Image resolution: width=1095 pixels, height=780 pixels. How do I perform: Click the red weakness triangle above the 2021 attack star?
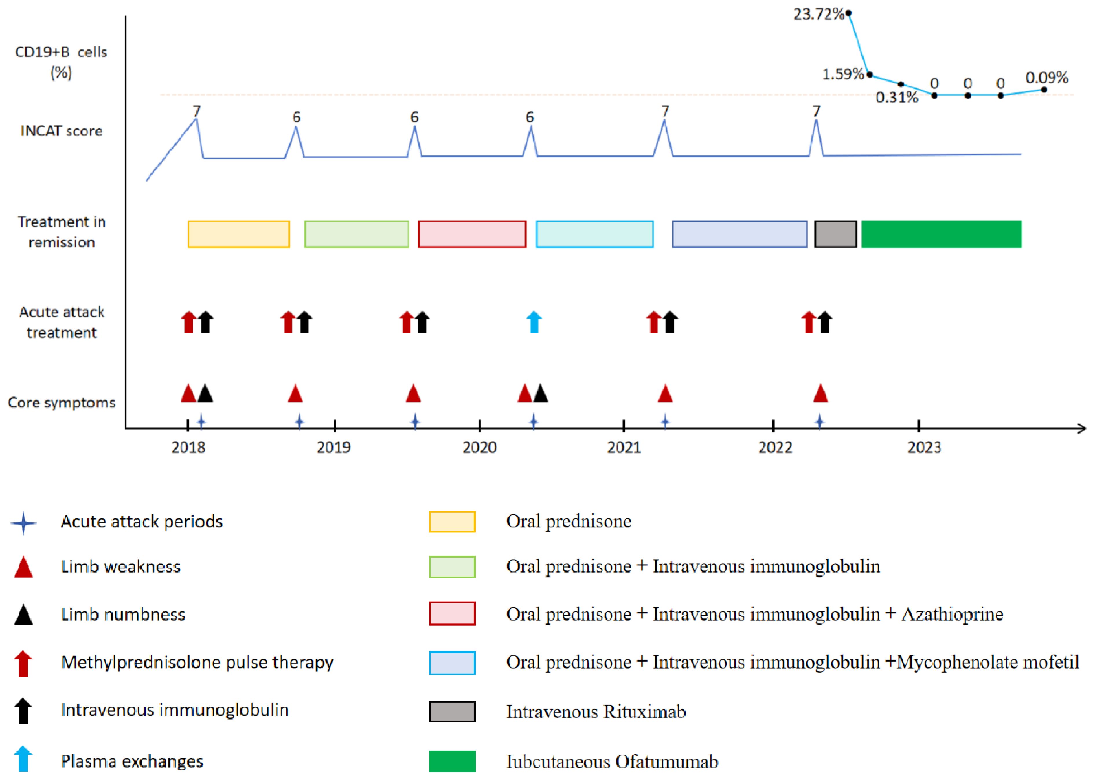[665, 393]
